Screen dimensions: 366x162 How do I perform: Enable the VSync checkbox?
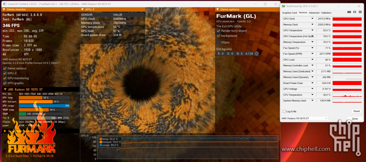pyautogui.click(x=218, y=42)
